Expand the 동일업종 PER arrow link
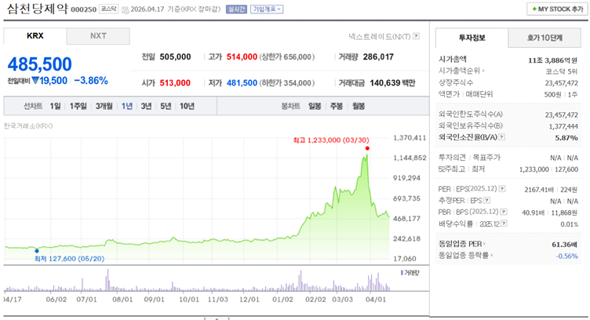590x320 pixels. pos(484,244)
